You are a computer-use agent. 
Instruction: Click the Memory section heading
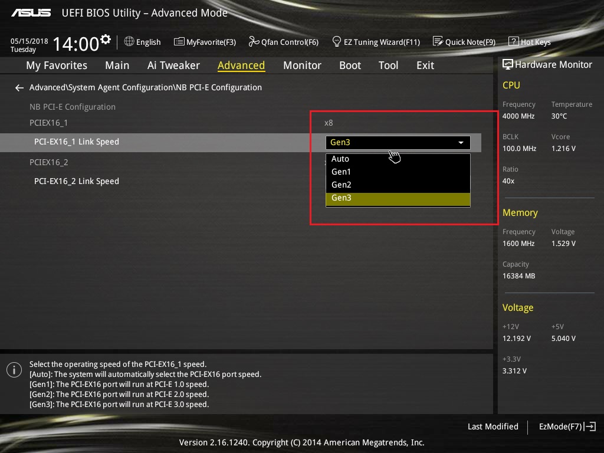520,212
